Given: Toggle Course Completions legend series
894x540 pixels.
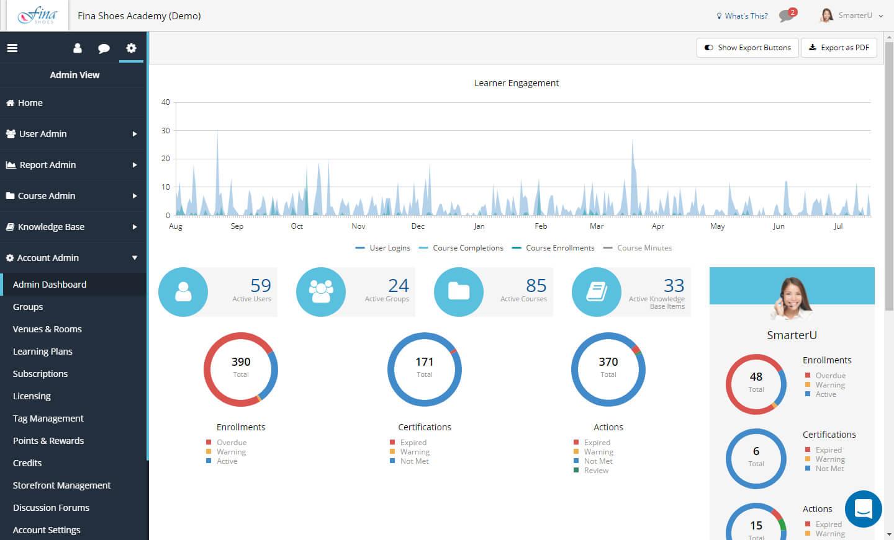Looking at the screenshot, I should tap(461, 248).
